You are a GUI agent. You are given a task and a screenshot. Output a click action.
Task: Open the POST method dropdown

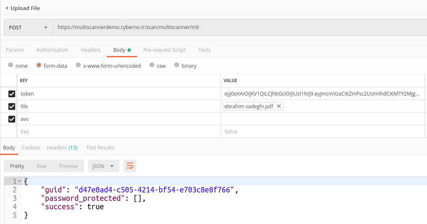(x=28, y=27)
